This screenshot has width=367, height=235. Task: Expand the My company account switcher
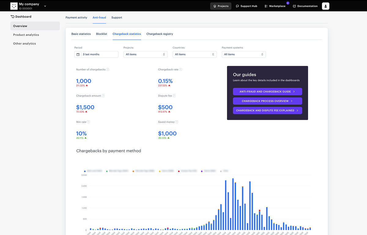tap(45, 6)
